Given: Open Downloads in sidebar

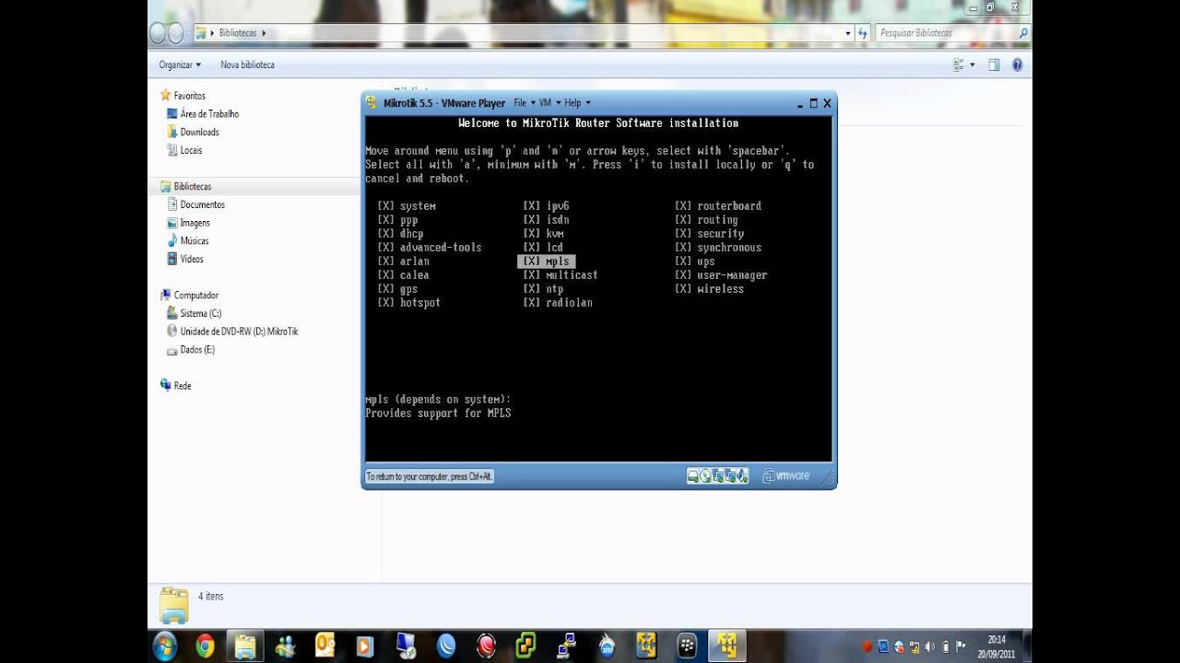Looking at the screenshot, I should tap(200, 132).
